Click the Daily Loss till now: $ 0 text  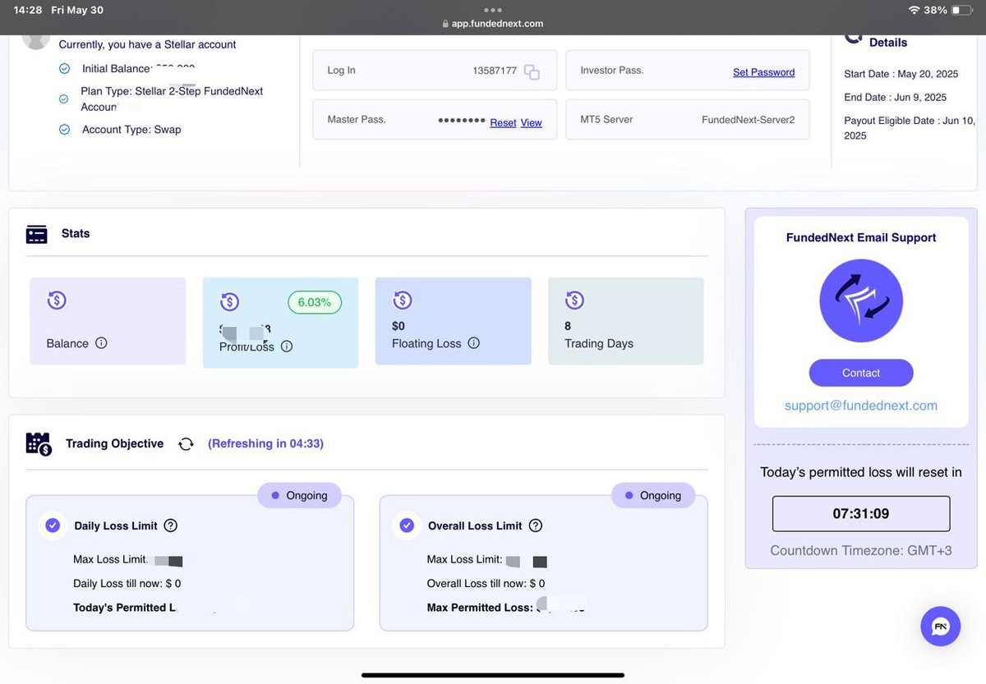point(127,584)
